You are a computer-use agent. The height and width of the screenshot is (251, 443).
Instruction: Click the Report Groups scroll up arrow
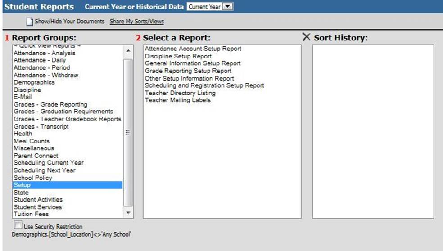pyautogui.click(x=128, y=51)
